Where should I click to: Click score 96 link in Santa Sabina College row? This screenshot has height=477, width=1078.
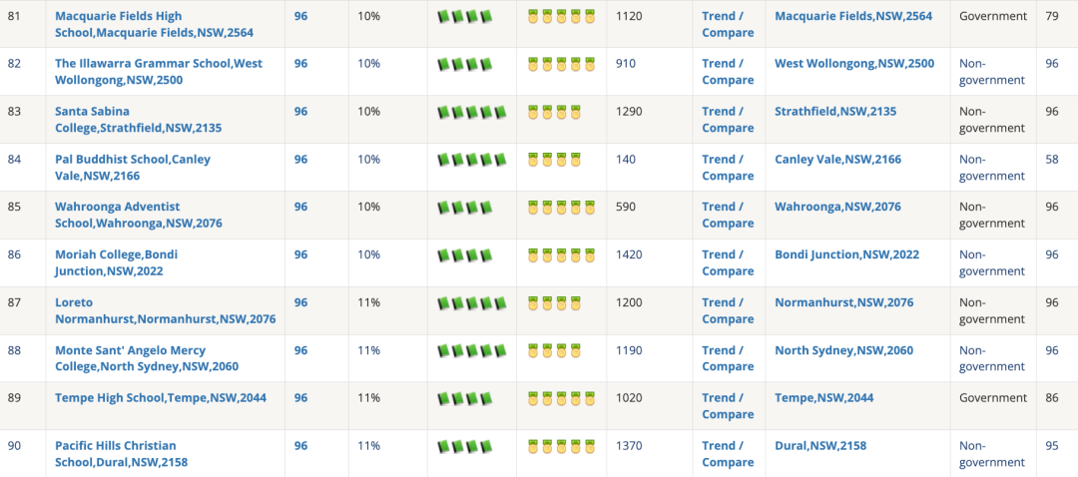[301, 112]
